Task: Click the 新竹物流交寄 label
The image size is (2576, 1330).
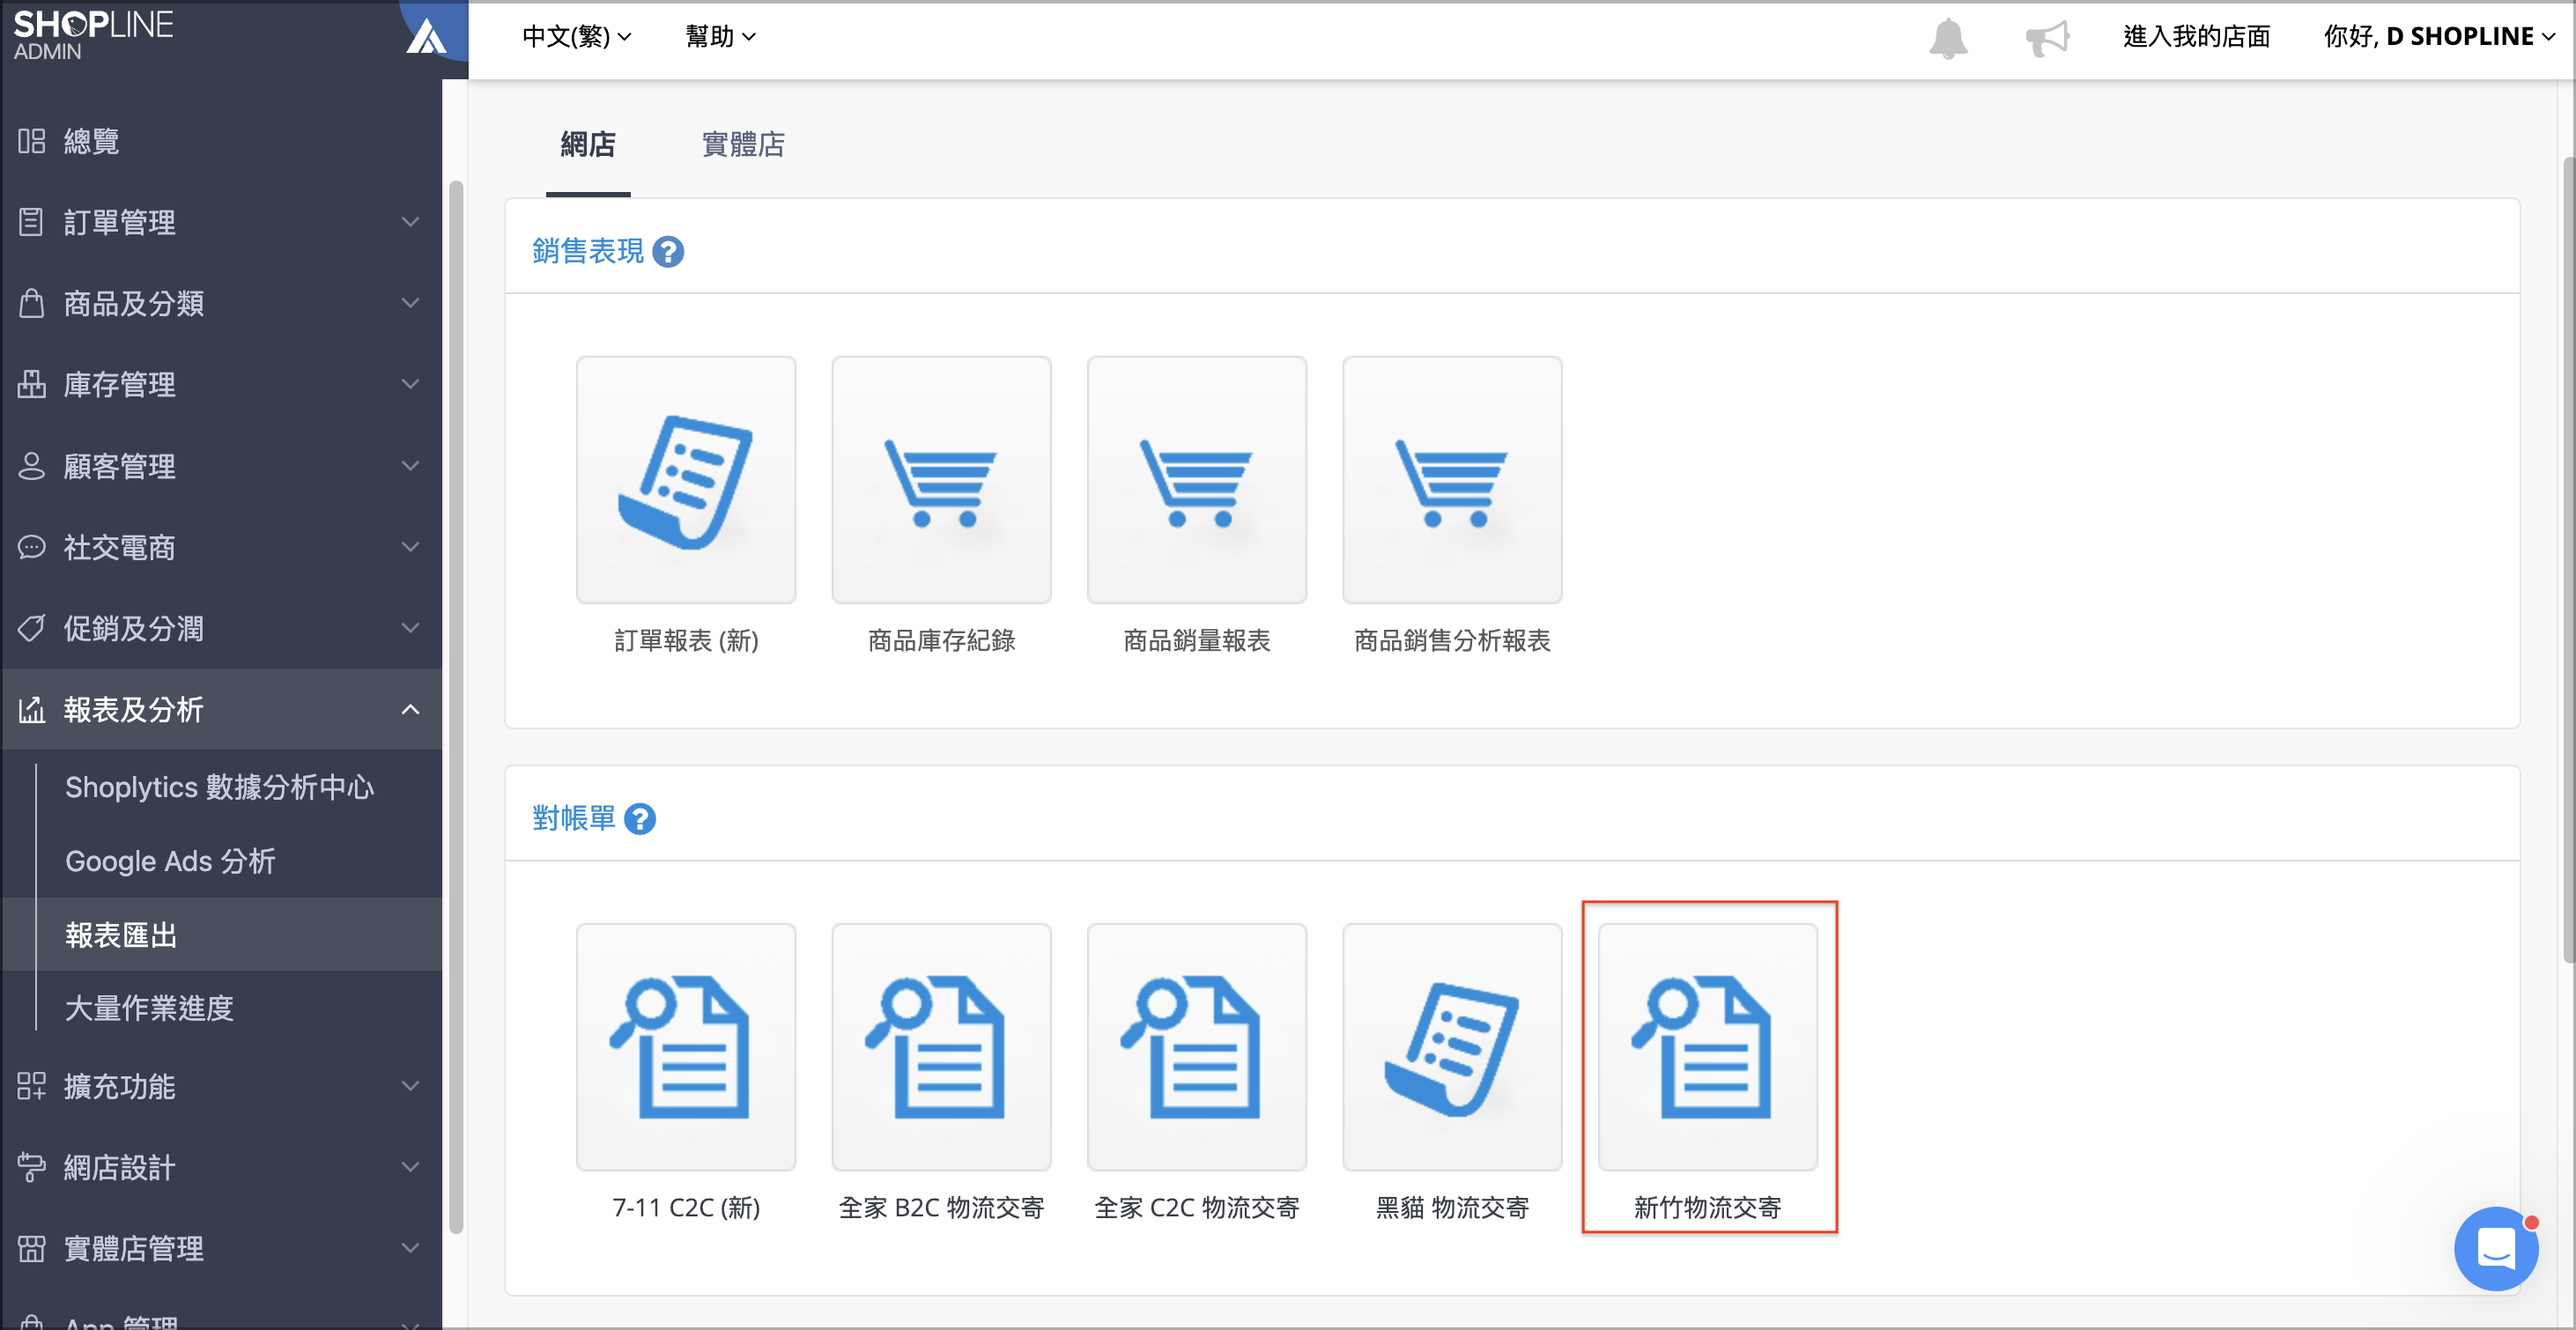Action: point(1708,1208)
